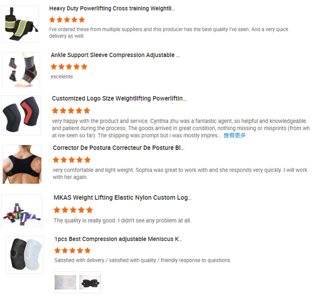
Task: Open the Corrector De Postura product title
Action: pos(118,148)
